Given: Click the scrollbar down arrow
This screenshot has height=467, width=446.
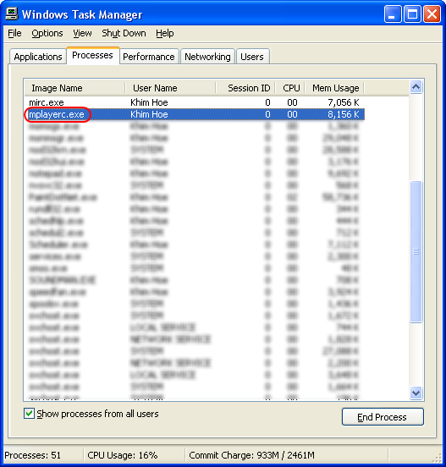Looking at the screenshot, I should [416, 393].
